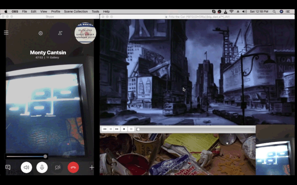Stop video playback

[124, 129]
